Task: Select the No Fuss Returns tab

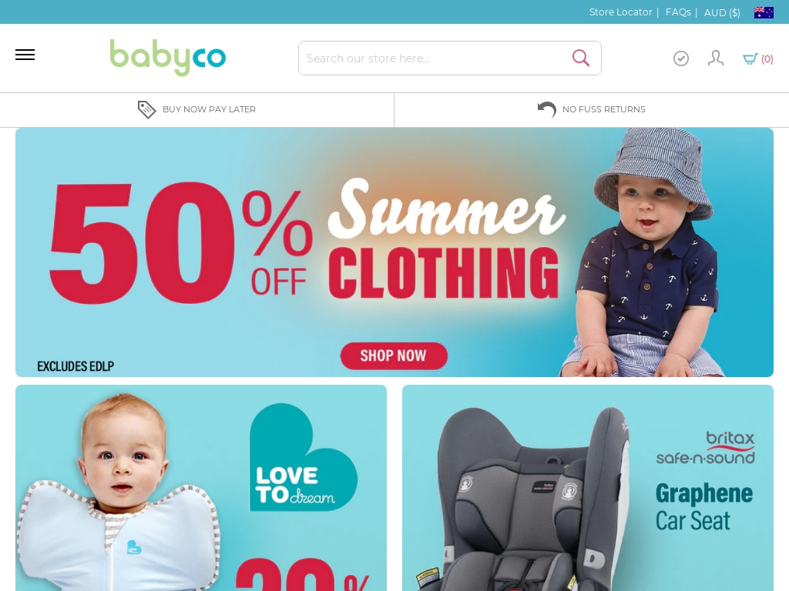Action: pyautogui.click(x=591, y=109)
